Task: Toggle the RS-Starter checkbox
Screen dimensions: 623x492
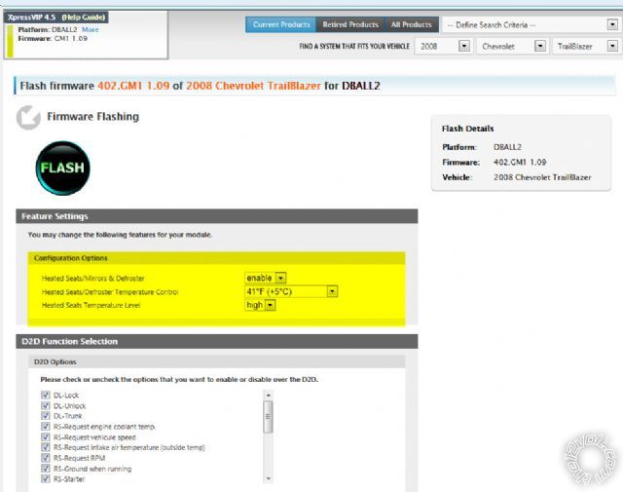Action: point(46,479)
